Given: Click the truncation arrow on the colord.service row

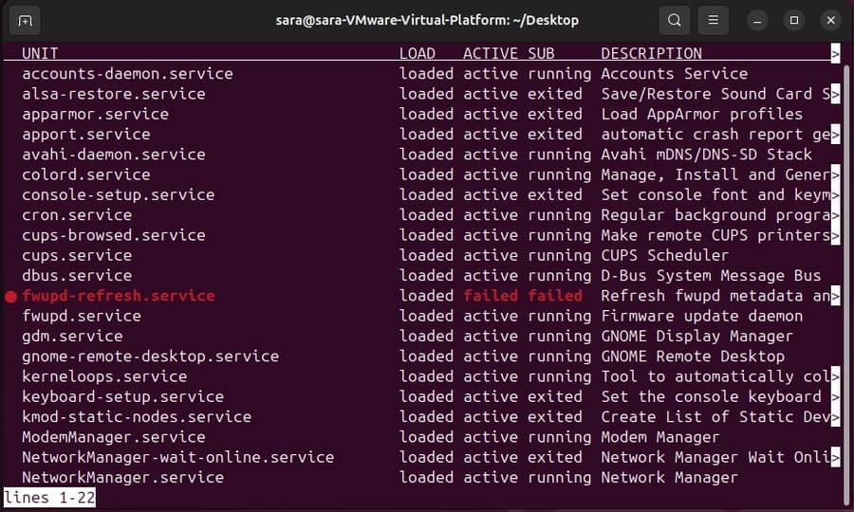Looking at the screenshot, I should pyautogui.click(x=836, y=174).
